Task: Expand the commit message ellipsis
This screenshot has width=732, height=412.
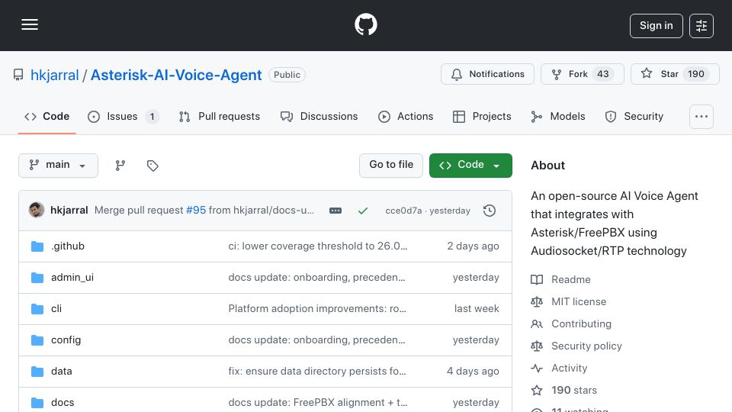Action: tap(335, 211)
